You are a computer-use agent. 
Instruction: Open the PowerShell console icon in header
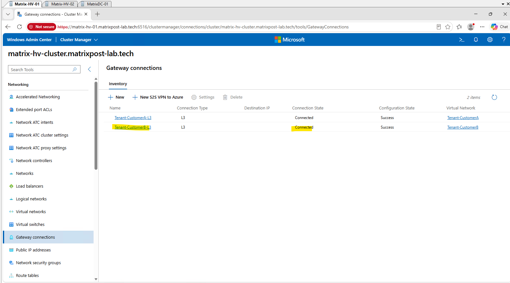coord(461,40)
